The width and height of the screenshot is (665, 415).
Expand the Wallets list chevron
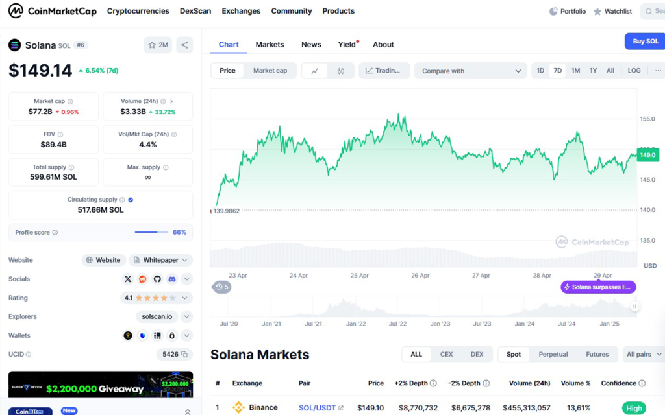pyautogui.click(x=186, y=336)
